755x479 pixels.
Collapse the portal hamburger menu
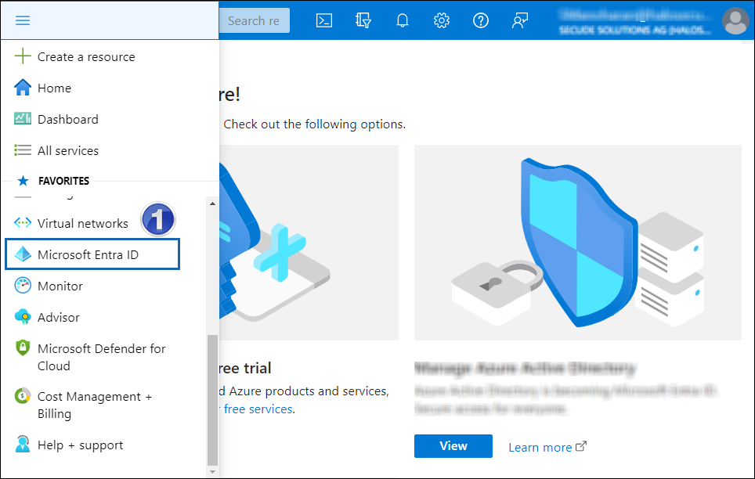(x=23, y=20)
